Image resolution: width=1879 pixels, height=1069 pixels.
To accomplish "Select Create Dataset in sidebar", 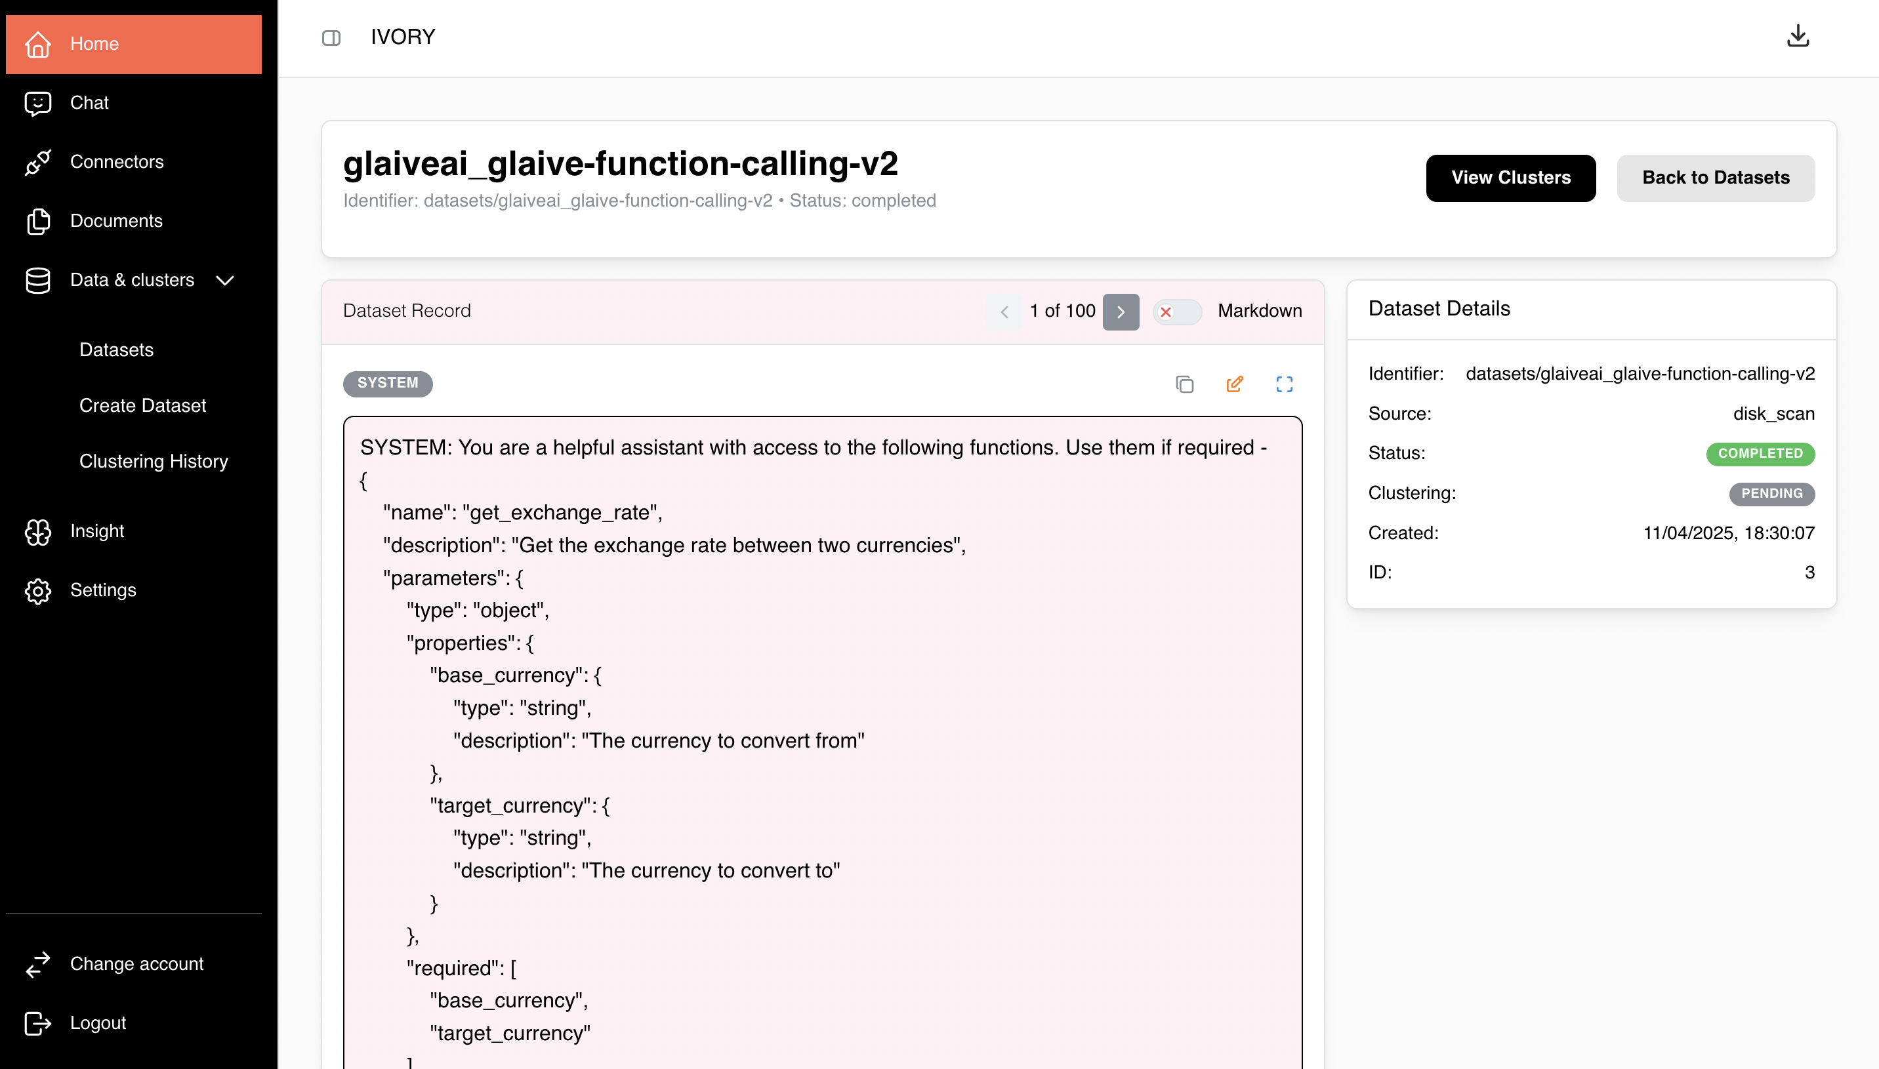I will pyautogui.click(x=142, y=405).
